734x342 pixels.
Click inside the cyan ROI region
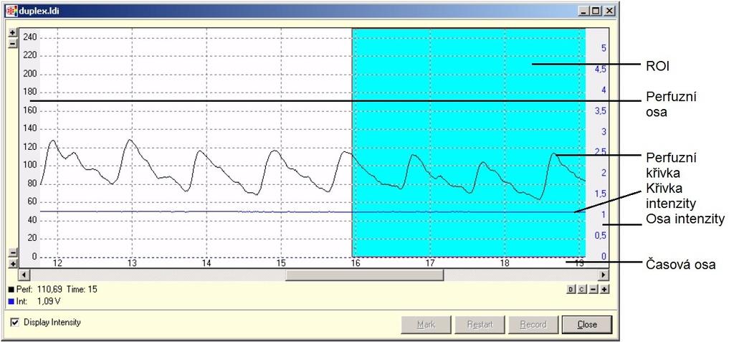468,143
